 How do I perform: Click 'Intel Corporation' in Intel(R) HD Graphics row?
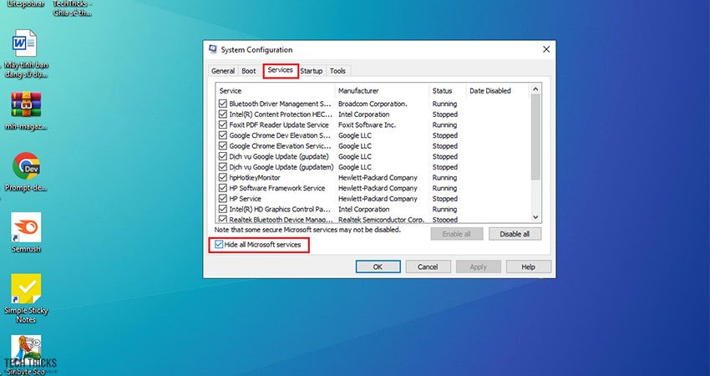pyautogui.click(x=364, y=209)
